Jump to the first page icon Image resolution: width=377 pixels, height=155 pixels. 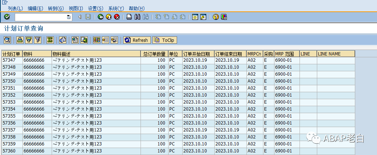coord(158,17)
